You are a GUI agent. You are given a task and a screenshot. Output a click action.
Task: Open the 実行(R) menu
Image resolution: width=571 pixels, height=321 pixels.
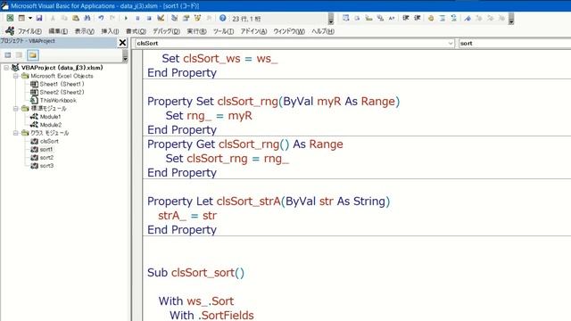click(196, 31)
